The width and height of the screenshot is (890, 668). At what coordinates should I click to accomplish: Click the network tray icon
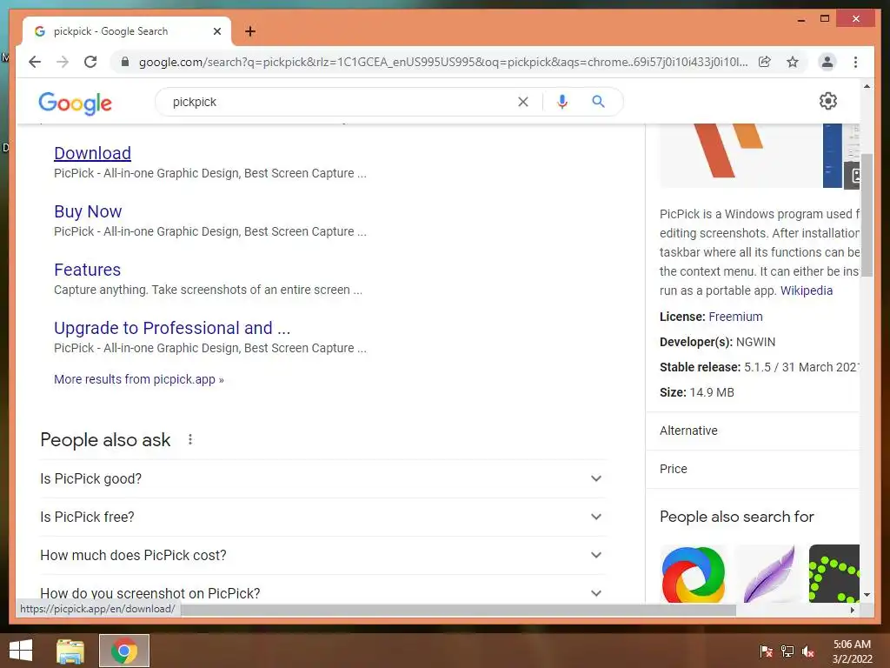[787, 651]
